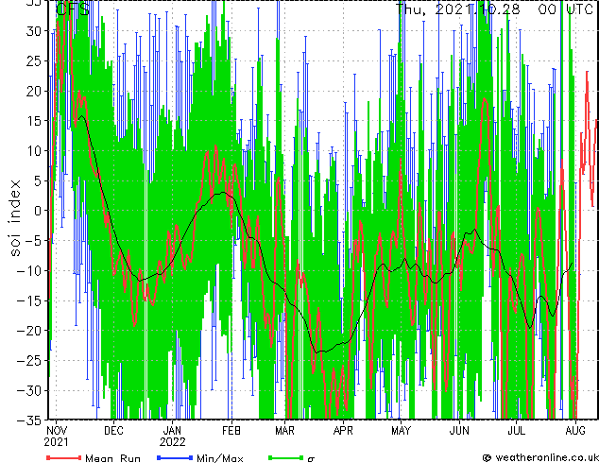Screen dimensions: 599x463
Task: Click the 'JAN' month axis label
Action: pos(172,431)
